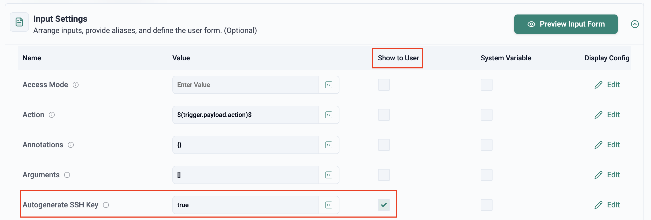Click the info icon next to Arguments
Screen dimensions: 651x220
pyautogui.click(x=67, y=175)
